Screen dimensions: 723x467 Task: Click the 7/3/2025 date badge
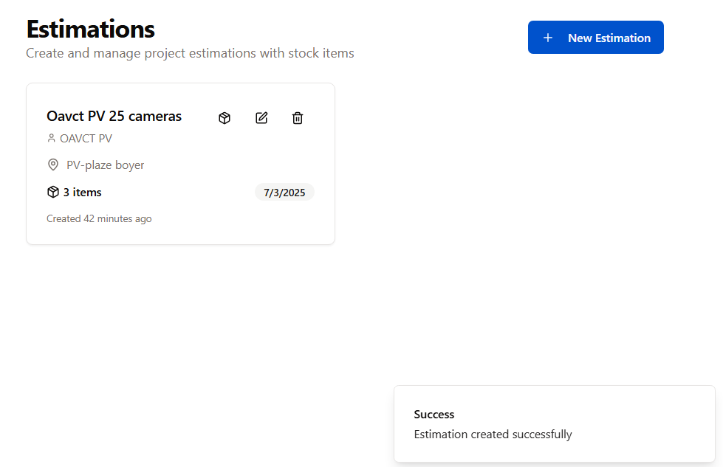(x=284, y=193)
